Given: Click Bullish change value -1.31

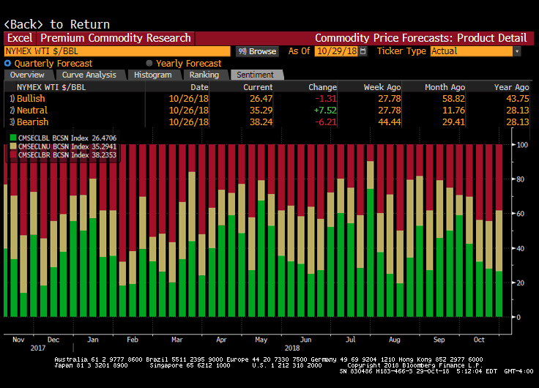Looking at the screenshot, I should (326, 99).
